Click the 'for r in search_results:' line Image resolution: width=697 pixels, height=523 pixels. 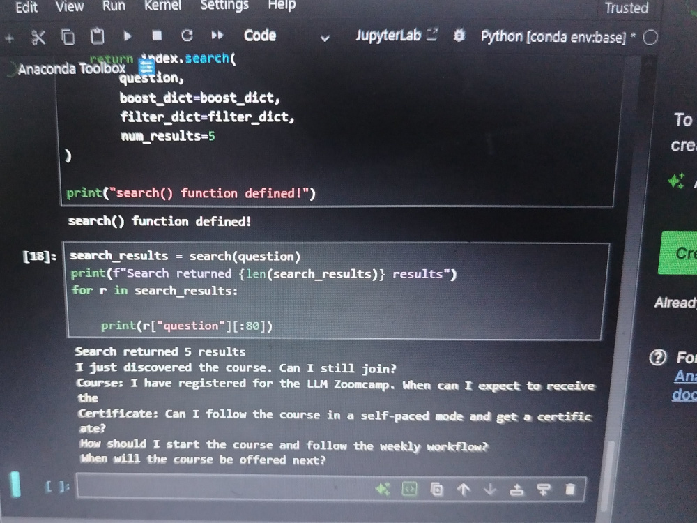tap(155, 290)
